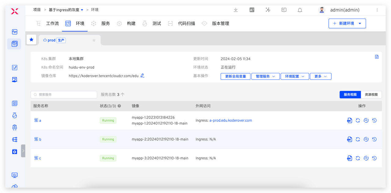Viewport: 391px width, 193px height.
Task: Click the pencil icon next to image registry URL
Action: tap(142, 75)
